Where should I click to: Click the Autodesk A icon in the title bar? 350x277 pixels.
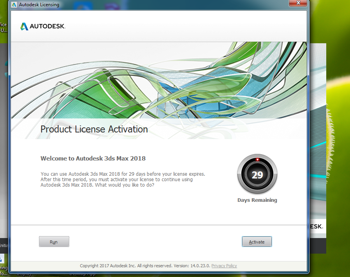(x=14, y=4)
